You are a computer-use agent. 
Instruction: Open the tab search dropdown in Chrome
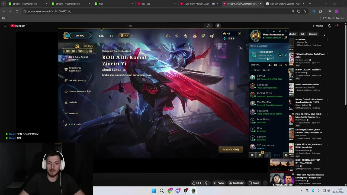point(4,4)
